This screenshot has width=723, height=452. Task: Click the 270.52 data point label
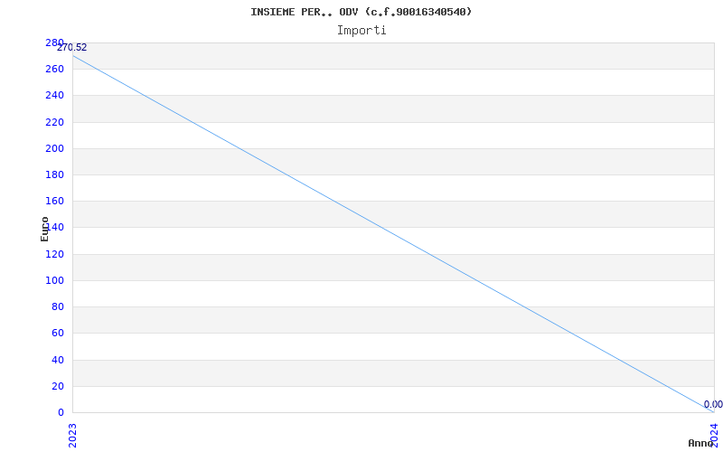72,48
